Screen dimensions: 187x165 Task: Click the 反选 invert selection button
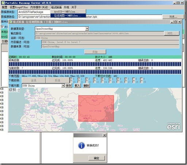pos(57,80)
